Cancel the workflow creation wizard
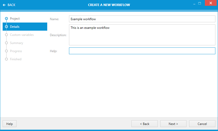This screenshot has height=131, width=218. pyautogui.click(x=202, y=124)
